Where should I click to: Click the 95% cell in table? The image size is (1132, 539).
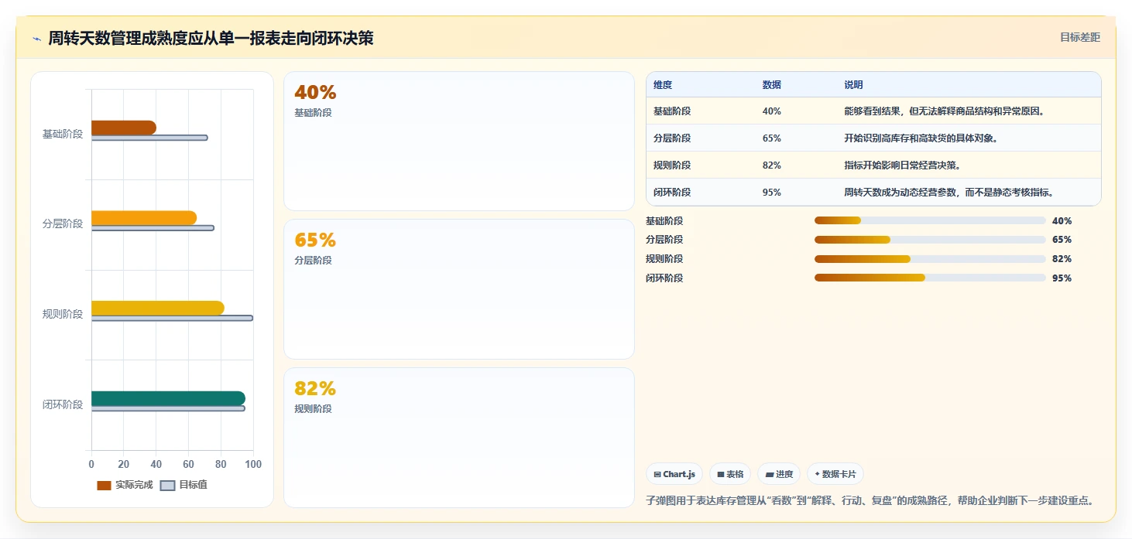coord(771,192)
